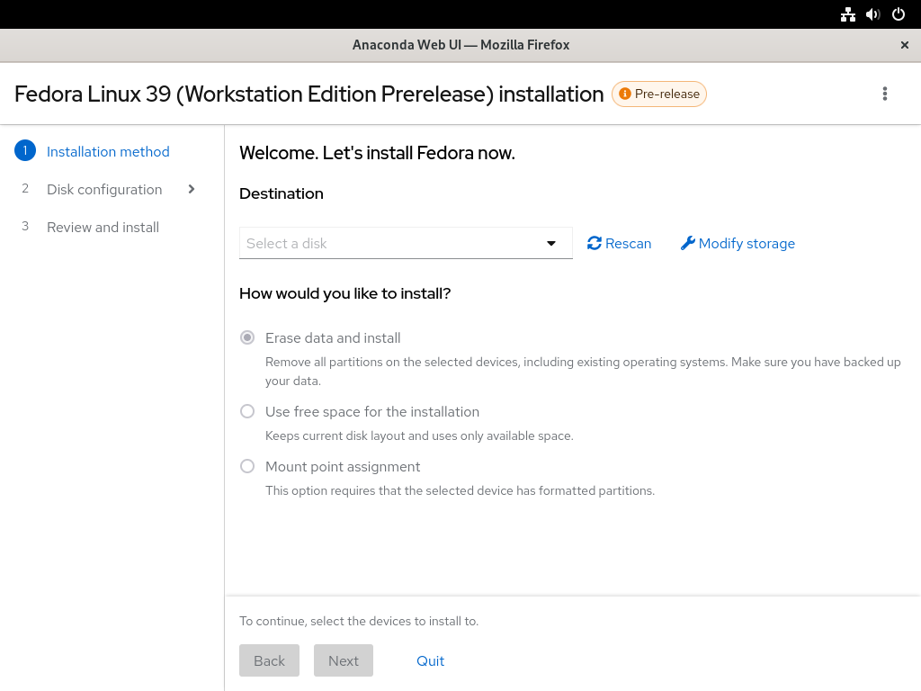
Task: Click the Rescan refresh icon
Action: pyautogui.click(x=595, y=243)
